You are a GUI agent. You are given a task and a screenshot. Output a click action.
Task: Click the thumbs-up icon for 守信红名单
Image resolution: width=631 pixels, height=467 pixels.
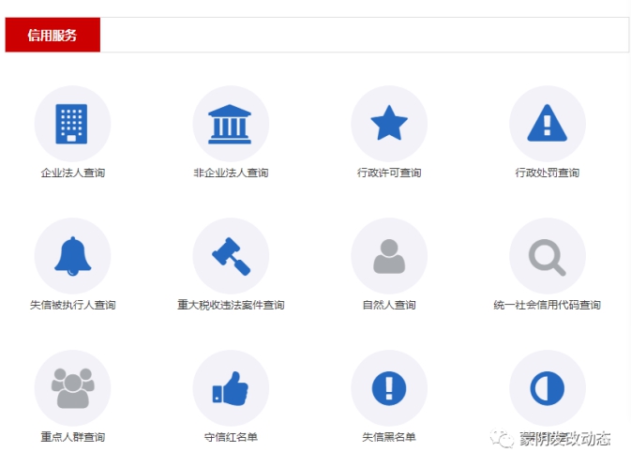pyautogui.click(x=231, y=388)
